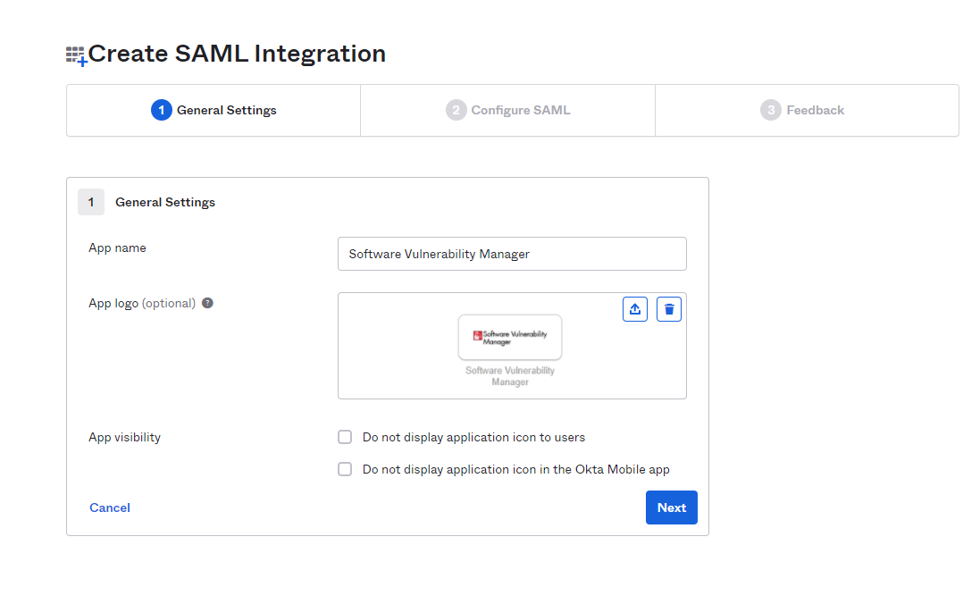The width and height of the screenshot is (963, 604).
Task: Enable 'Do not display application icon to users'
Action: pos(345,438)
